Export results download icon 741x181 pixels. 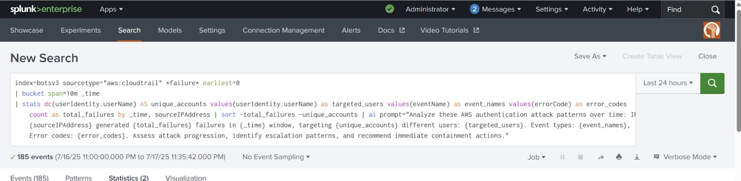(x=637, y=157)
